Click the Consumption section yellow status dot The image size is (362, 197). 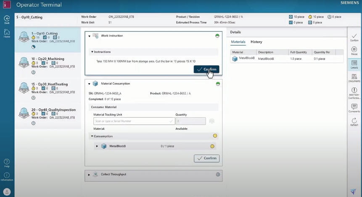point(215,136)
